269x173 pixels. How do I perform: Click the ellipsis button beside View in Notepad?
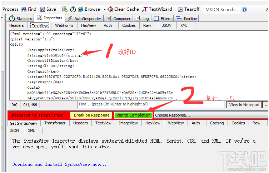[266, 105]
